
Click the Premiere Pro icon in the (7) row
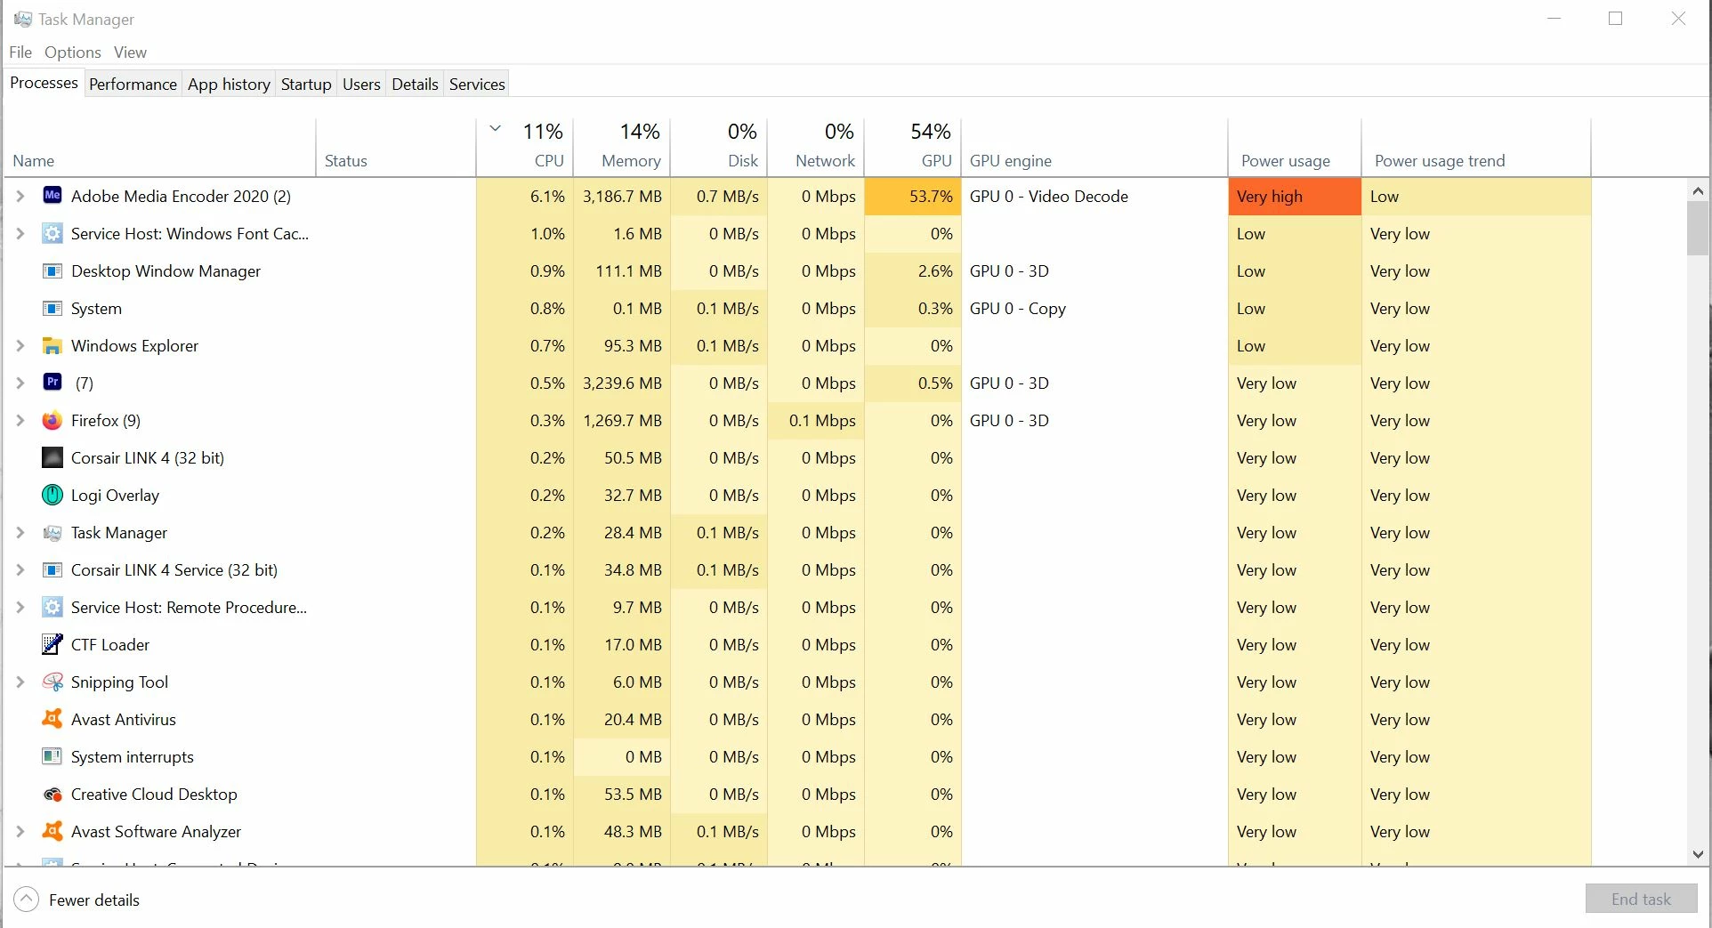52,383
